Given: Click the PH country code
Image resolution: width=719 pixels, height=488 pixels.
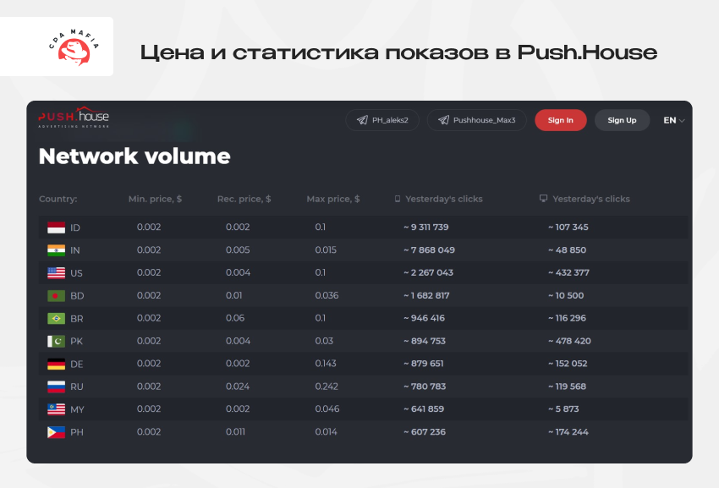Looking at the screenshot, I should click(x=77, y=432).
